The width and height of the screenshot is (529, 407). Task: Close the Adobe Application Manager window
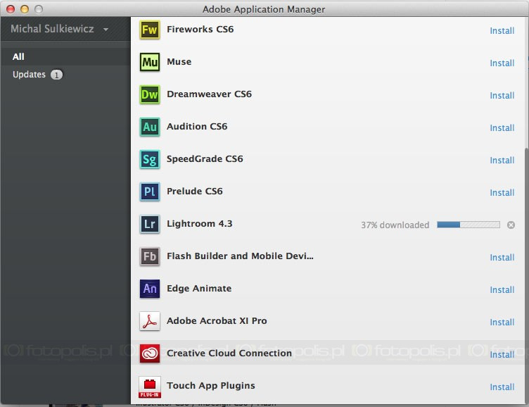(11, 9)
